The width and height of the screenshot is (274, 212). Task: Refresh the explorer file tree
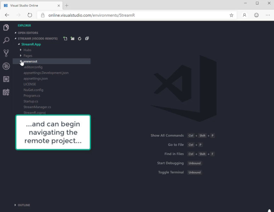[80, 39]
